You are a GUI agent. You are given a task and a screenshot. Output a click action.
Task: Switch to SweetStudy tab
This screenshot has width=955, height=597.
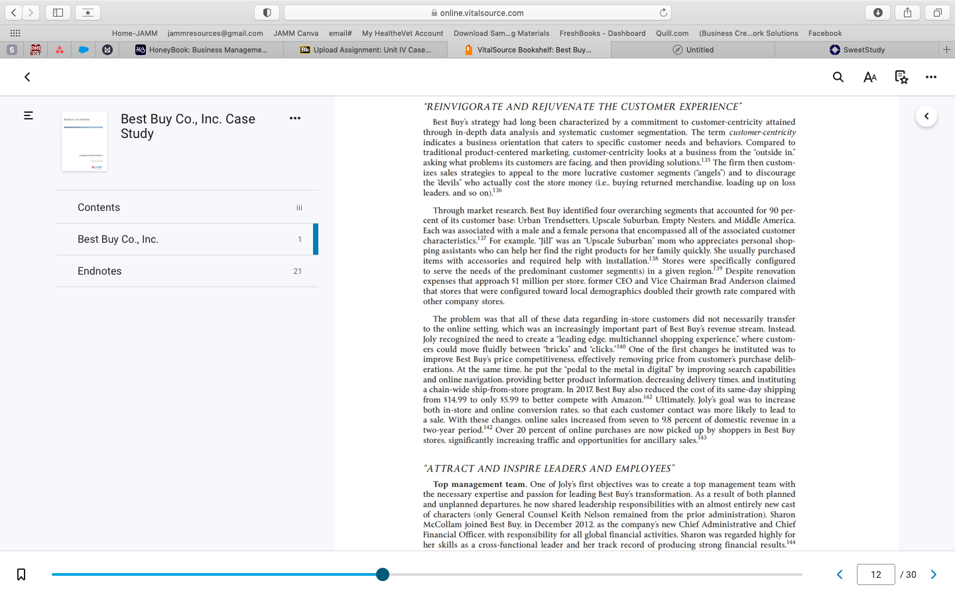point(856,50)
